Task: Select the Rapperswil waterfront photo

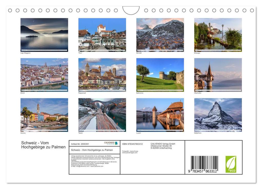Action: (x=102, y=75)
